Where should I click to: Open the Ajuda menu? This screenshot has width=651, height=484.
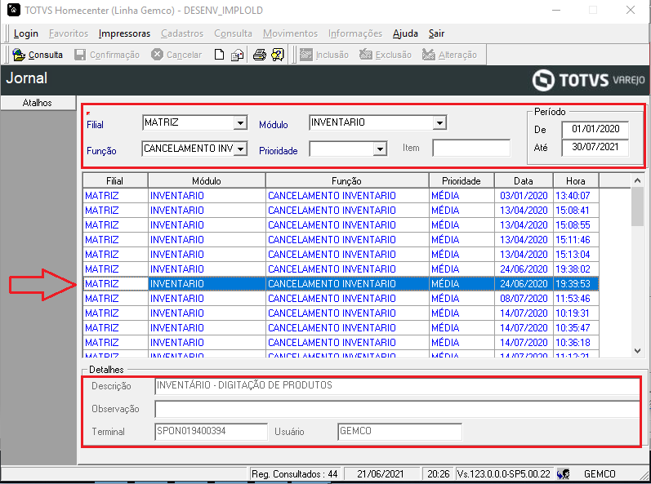405,33
